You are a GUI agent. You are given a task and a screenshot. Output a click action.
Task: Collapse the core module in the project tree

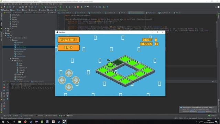[3, 33]
